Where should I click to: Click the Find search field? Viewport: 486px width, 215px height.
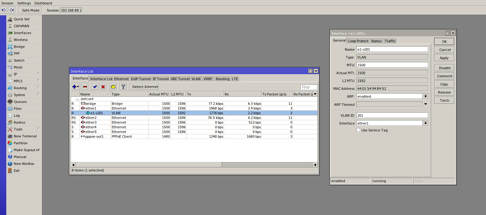click(309, 87)
